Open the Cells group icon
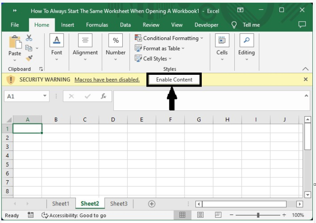The width and height of the screenshot is (316, 223). coord(222,41)
